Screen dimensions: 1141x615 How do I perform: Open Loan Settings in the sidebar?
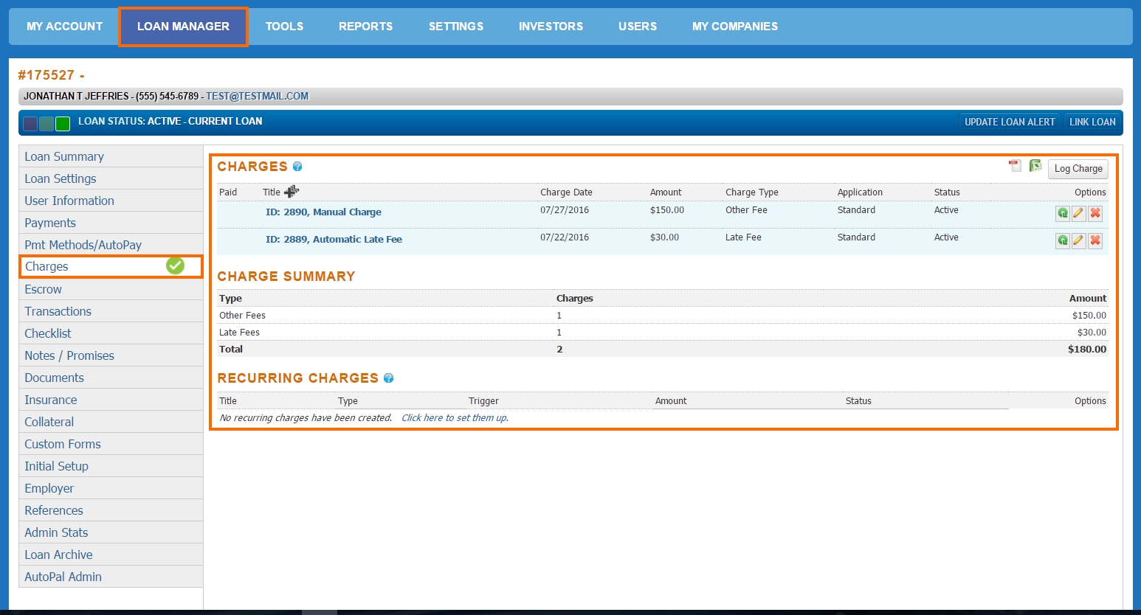coord(111,178)
